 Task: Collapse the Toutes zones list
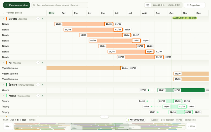point(4,13)
